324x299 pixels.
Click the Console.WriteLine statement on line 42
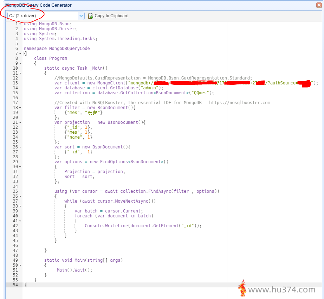(x=143, y=226)
